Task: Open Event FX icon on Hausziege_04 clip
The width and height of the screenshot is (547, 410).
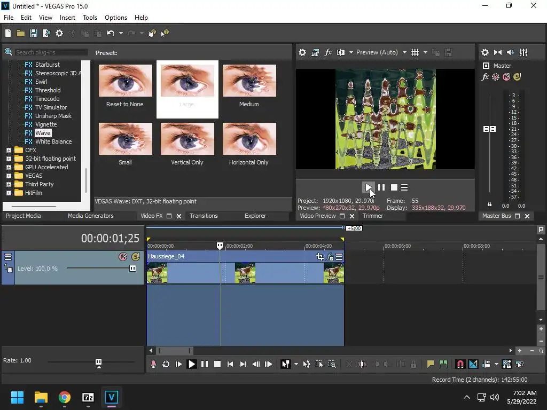Action: [330, 257]
